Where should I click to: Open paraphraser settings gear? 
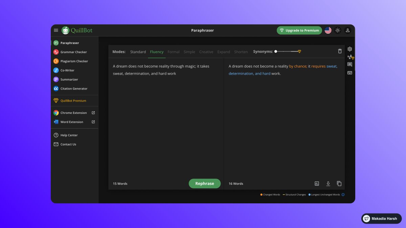(x=349, y=49)
